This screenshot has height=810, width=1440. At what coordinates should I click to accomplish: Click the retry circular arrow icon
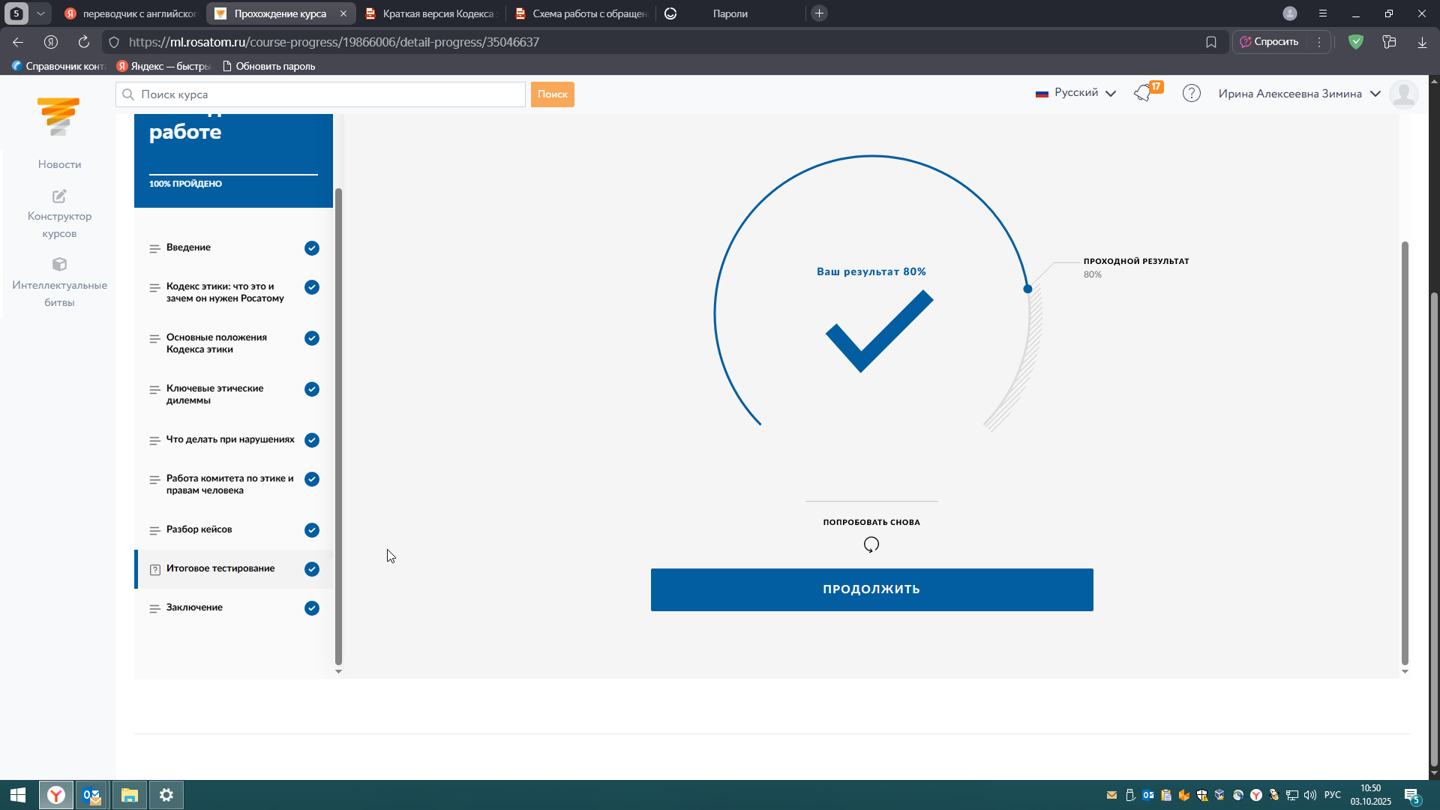pyautogui.click(x=871, y=544)
